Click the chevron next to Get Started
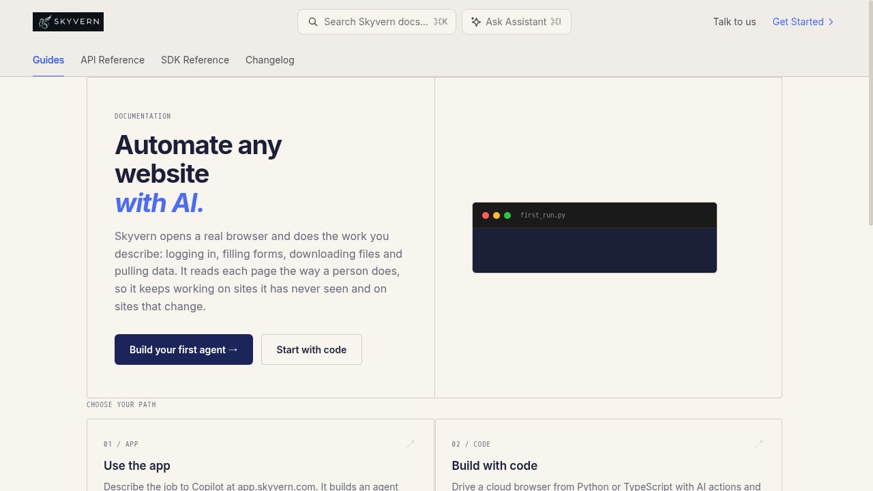873x491 pixels. click(831, 22)
